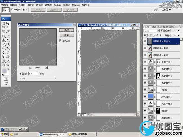Uncheck the 预览 preview checkbox
183x137 pixels.
coord(61,41)
